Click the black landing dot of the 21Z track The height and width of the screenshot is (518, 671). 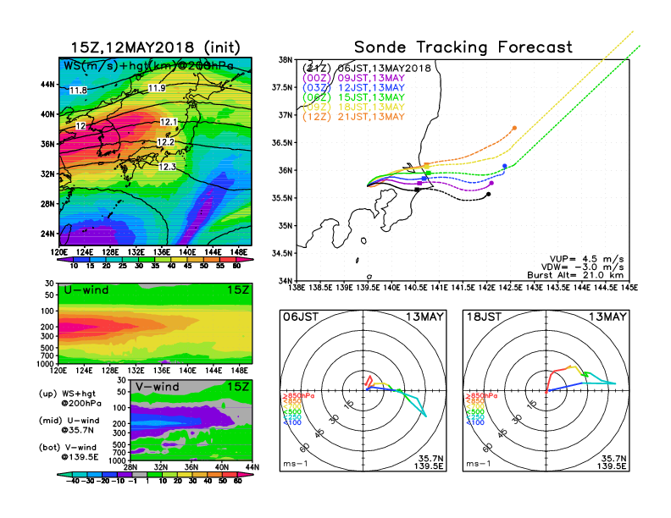(488, 195)
